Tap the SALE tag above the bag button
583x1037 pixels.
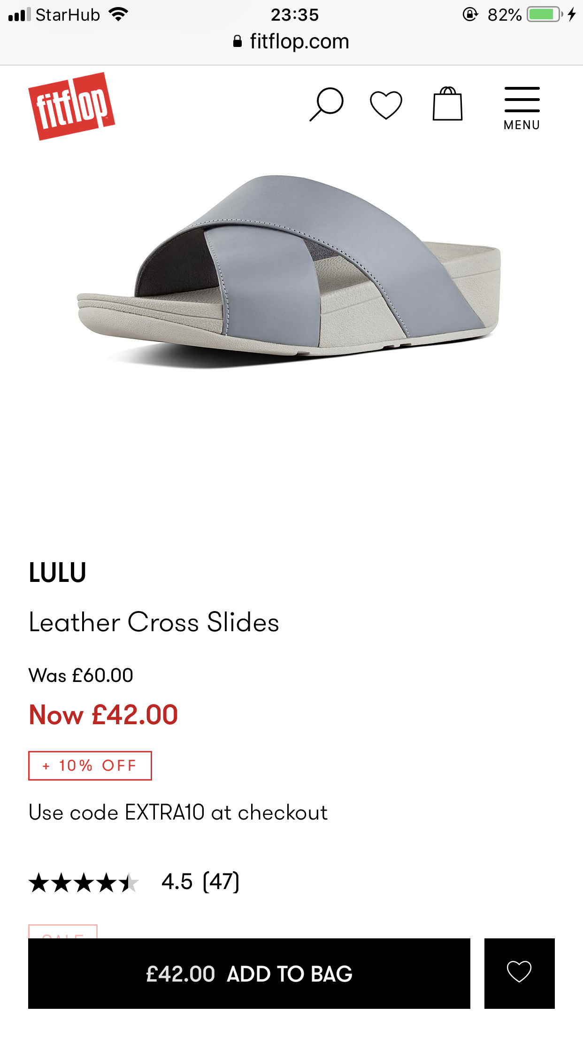(x=63, y=932)
